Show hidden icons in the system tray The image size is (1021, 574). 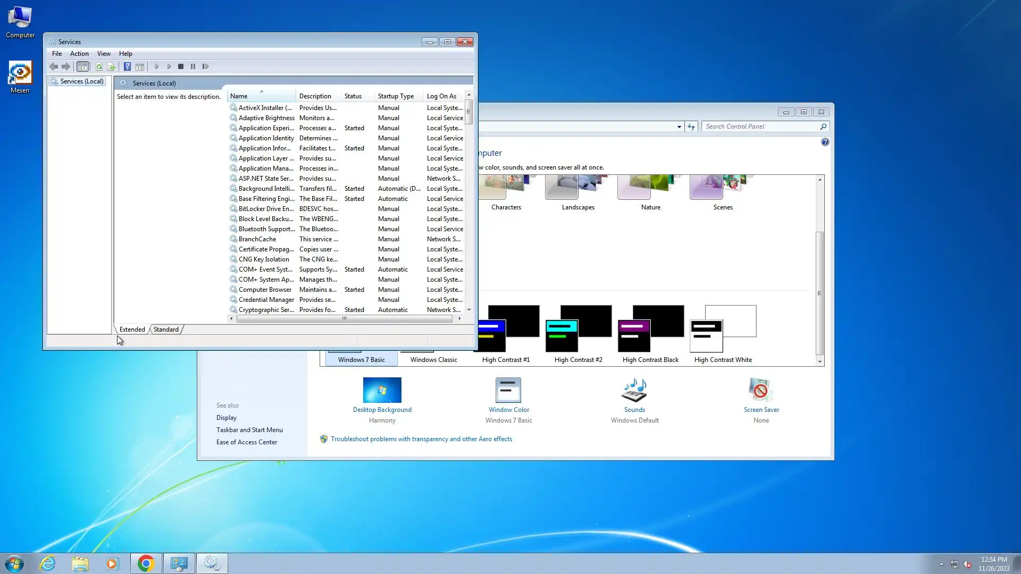(941, 564)
